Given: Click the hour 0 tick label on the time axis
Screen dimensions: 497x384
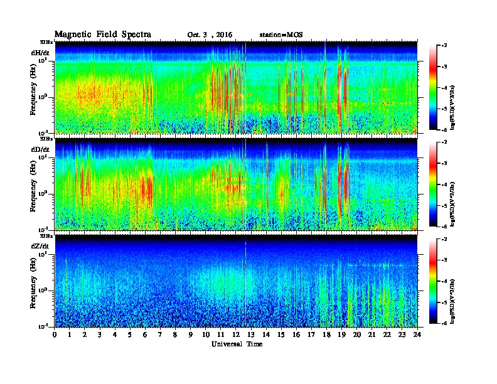Looking at the screenshot, I should [55, 334].
